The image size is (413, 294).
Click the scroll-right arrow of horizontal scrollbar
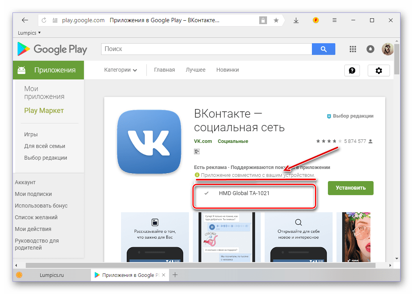coord(390,265)
